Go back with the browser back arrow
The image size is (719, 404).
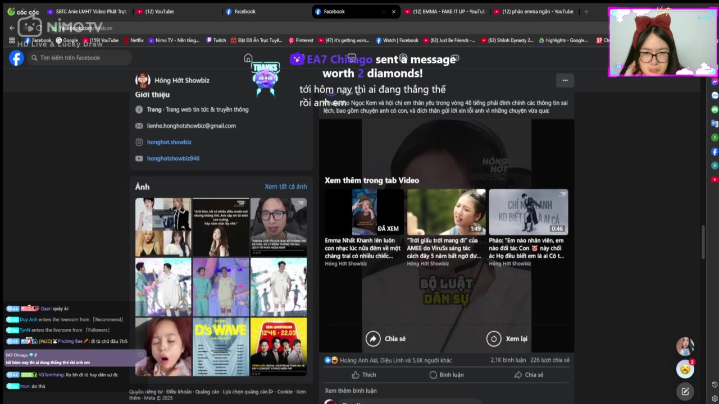(12, 27)
